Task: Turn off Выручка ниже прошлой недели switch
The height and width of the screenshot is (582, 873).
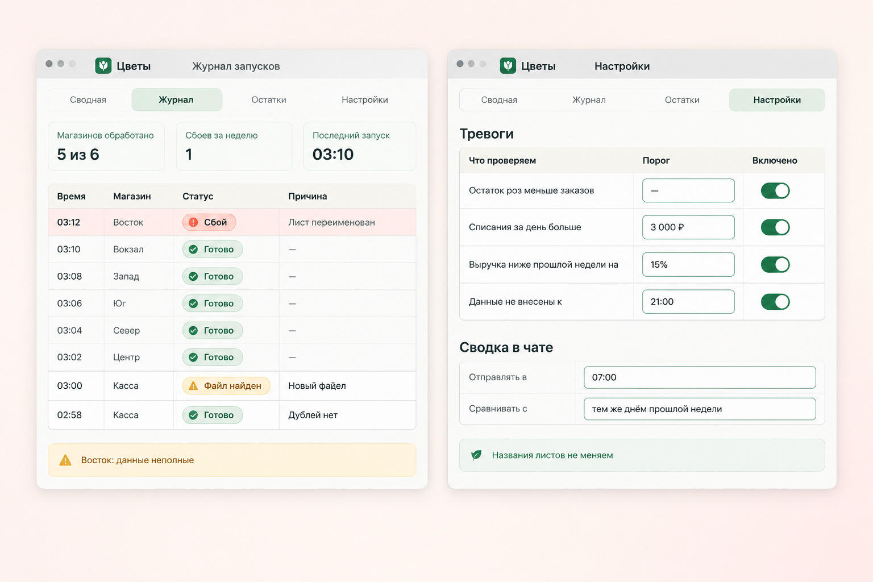Action: click(x=775, y=264)
